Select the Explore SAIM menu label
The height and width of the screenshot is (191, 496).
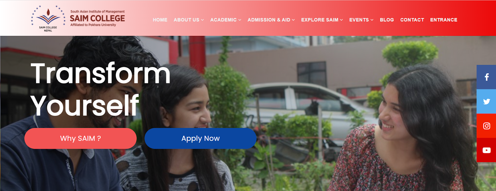pos(320,20)
